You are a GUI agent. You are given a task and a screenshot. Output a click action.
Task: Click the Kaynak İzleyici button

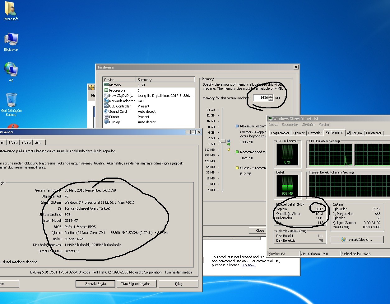pyautogui.click(x=357, y=240)
